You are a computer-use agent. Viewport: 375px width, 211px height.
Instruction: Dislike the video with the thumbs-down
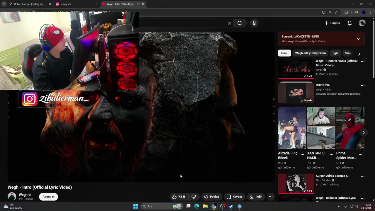(x=194, y=197)
